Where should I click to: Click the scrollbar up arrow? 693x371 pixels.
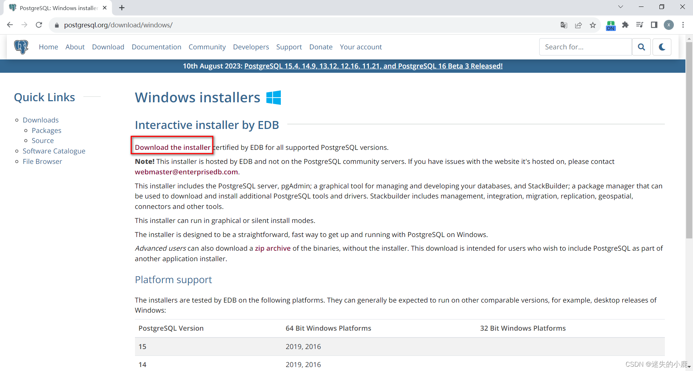tap(689, 38)
